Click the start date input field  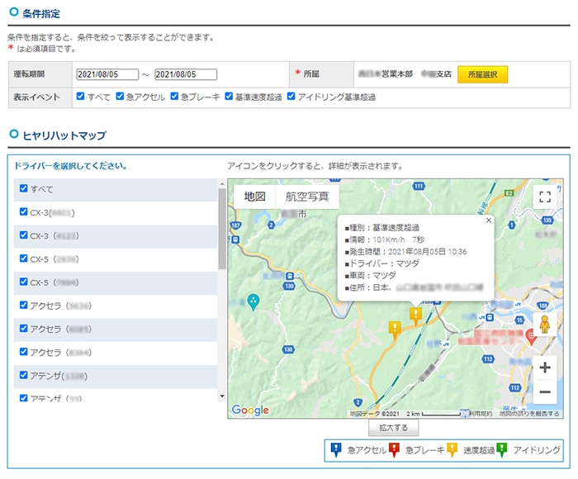pos(107,74)
